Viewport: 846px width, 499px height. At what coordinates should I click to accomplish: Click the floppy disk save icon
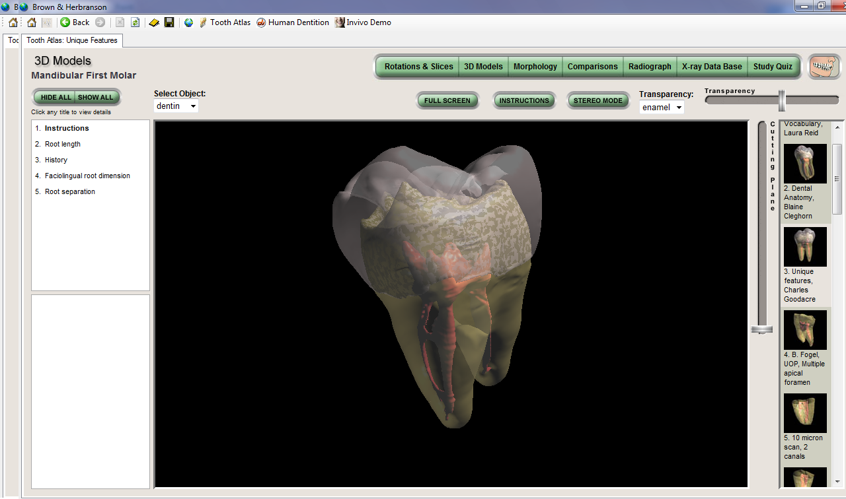pos(169,22)
